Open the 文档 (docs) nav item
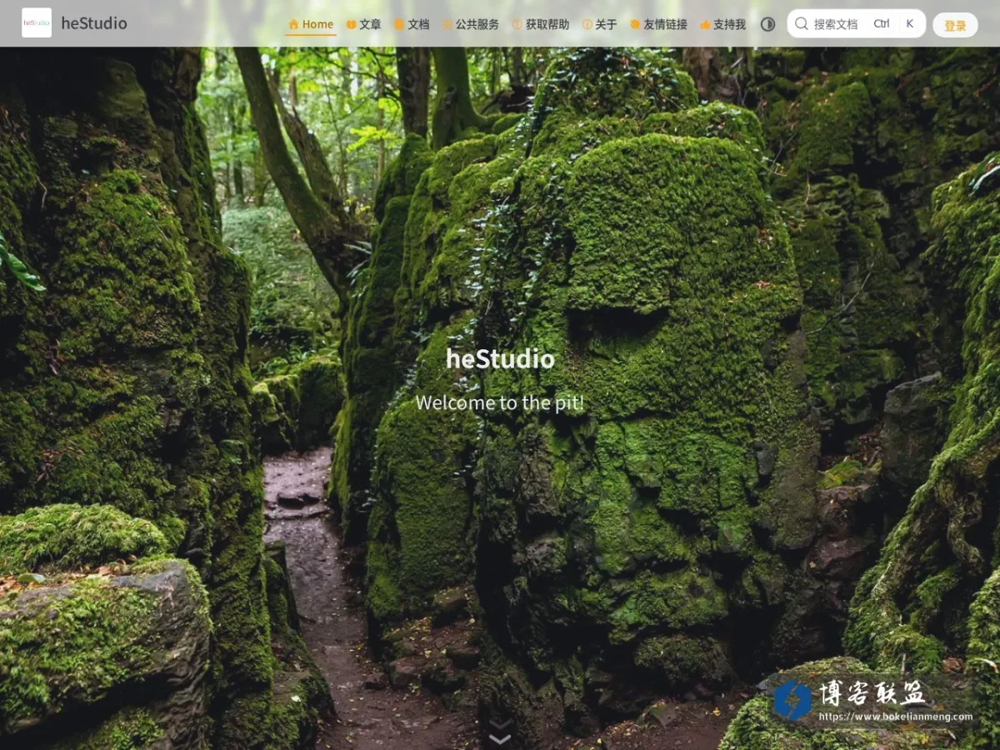The image size is (1000, 750). [x=412, y=24]
